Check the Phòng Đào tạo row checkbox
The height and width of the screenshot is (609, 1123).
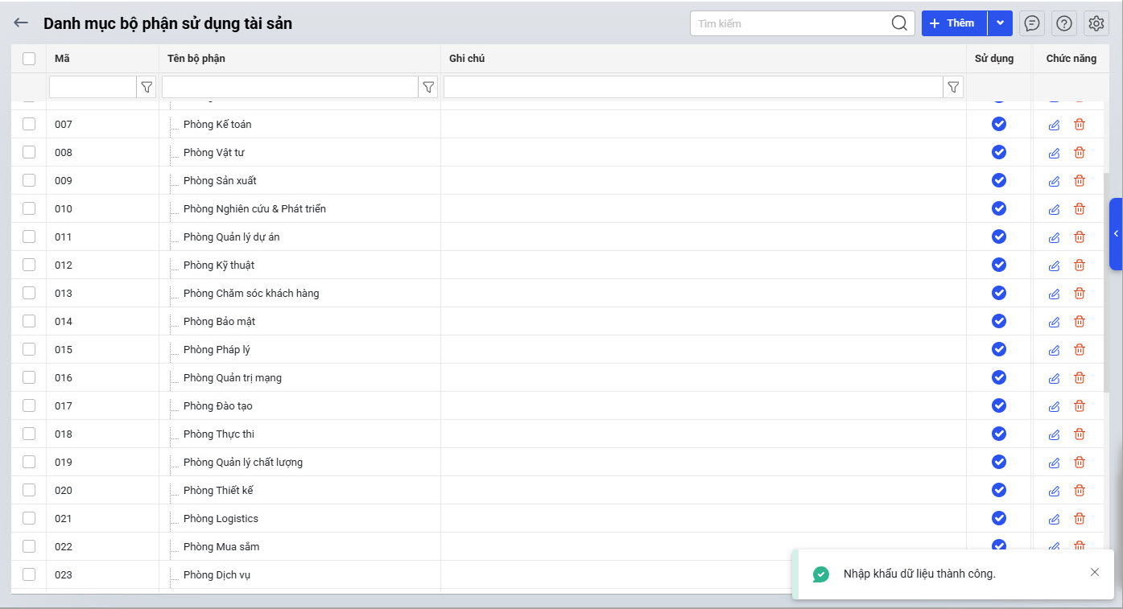[x=29, y=405]
